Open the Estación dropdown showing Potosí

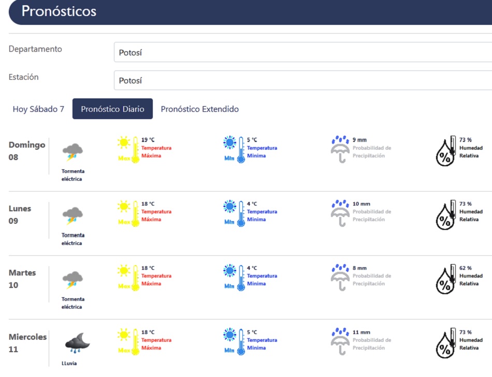[302, 80]
